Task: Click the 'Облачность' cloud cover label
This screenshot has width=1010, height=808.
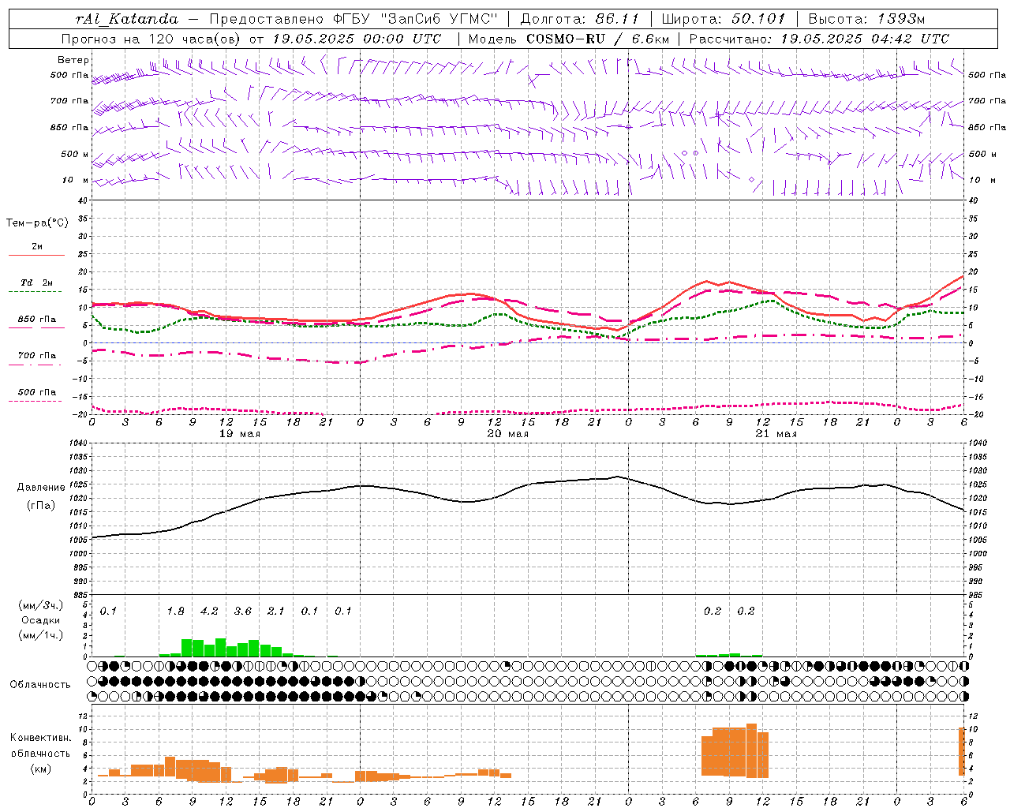Action: pyautogui.click(x=40, y=685)
